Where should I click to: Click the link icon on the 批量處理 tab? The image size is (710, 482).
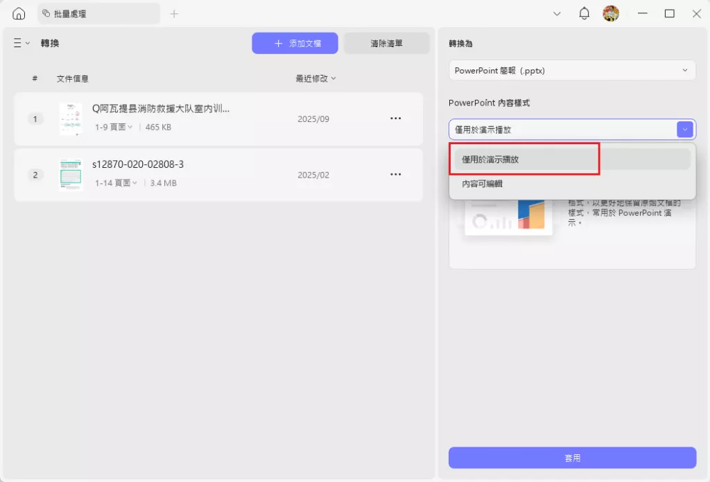46,12
